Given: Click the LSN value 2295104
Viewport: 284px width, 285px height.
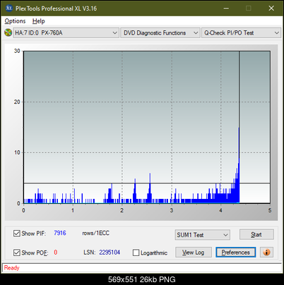Looking at the screenshot, I should pyautogui.click(x=110, y=253).
